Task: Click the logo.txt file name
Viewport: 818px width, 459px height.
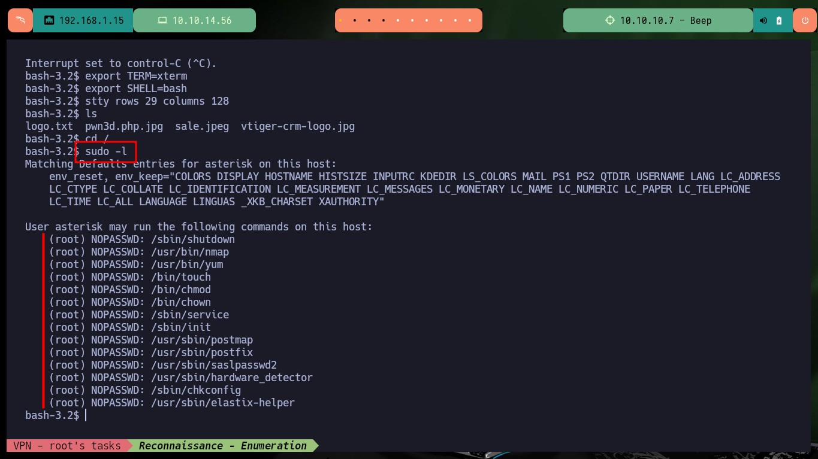Action: 49,126
